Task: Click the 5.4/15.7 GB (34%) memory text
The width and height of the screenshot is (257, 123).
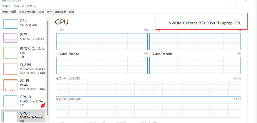Action: [x=32, y=39]
